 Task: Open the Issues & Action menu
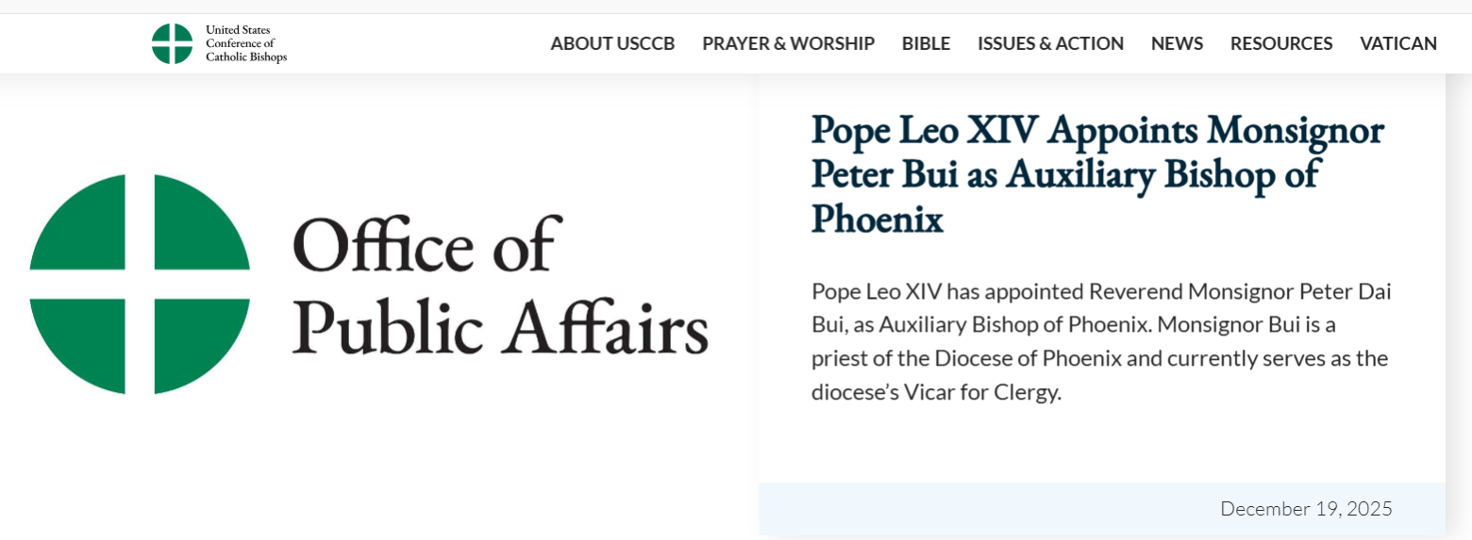coord(1050,43)
